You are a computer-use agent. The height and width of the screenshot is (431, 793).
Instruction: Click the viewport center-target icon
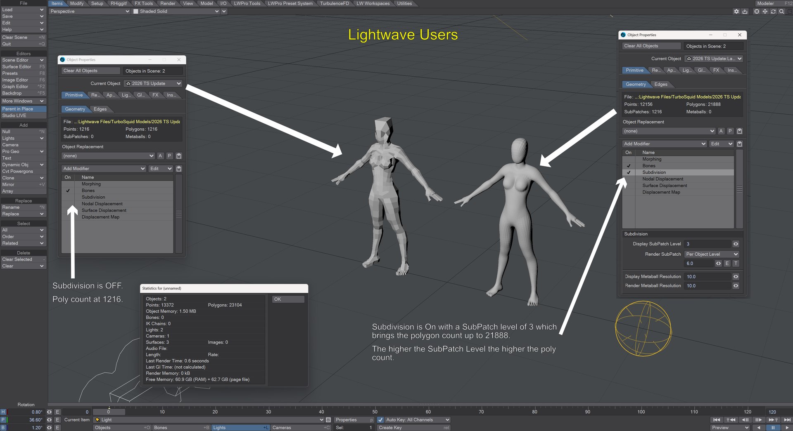[x=757, y=12]
